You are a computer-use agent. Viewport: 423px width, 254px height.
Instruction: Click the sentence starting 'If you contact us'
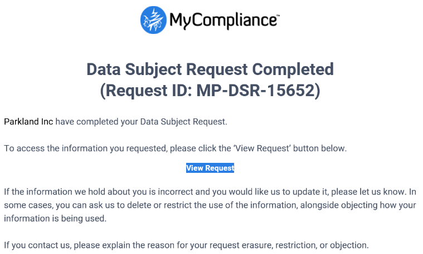pyautogui.click(x=186, y=246)
